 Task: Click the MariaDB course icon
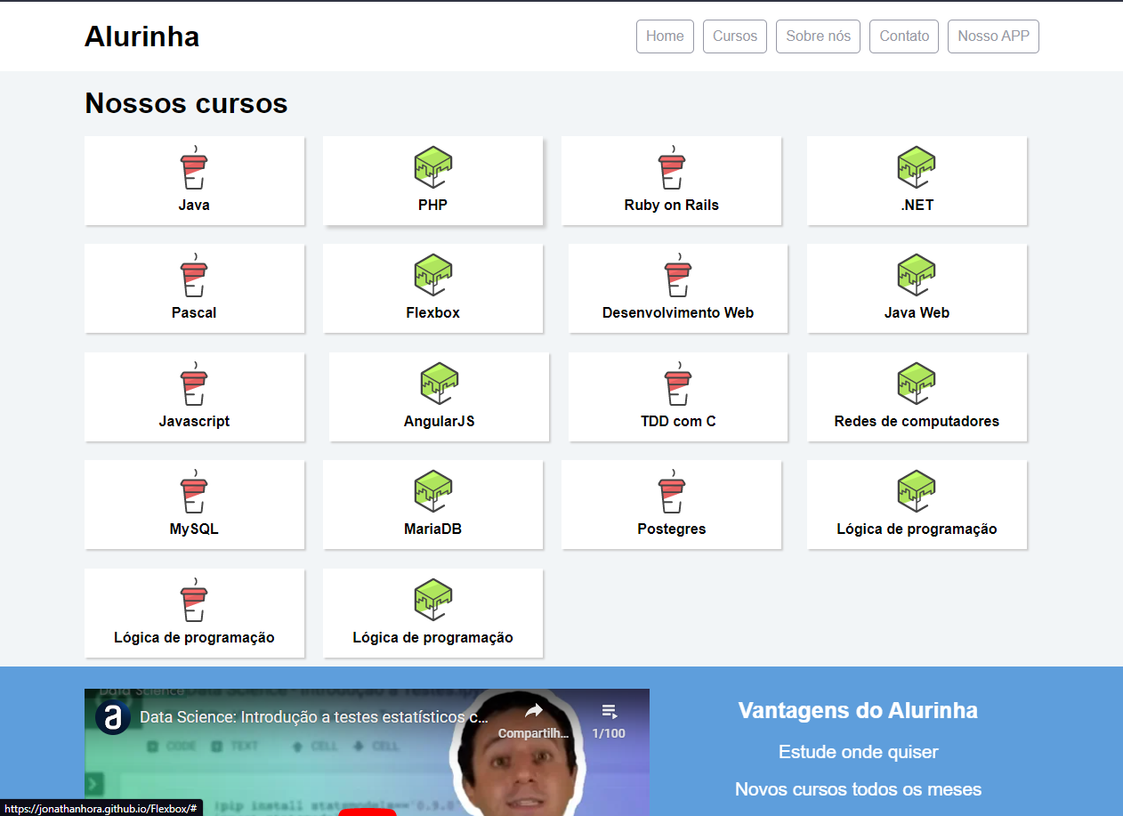pyautogui.click(x=432, y=490)
